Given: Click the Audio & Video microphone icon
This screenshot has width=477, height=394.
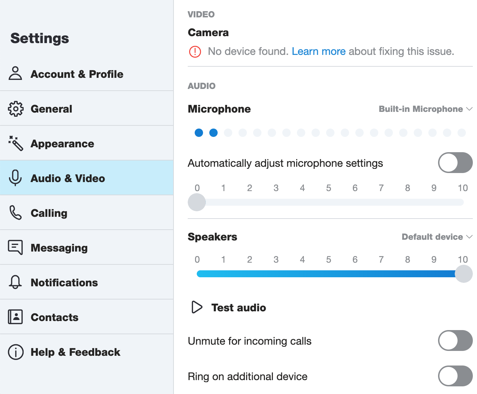Looking at the screenshot, I should (15, 178).
